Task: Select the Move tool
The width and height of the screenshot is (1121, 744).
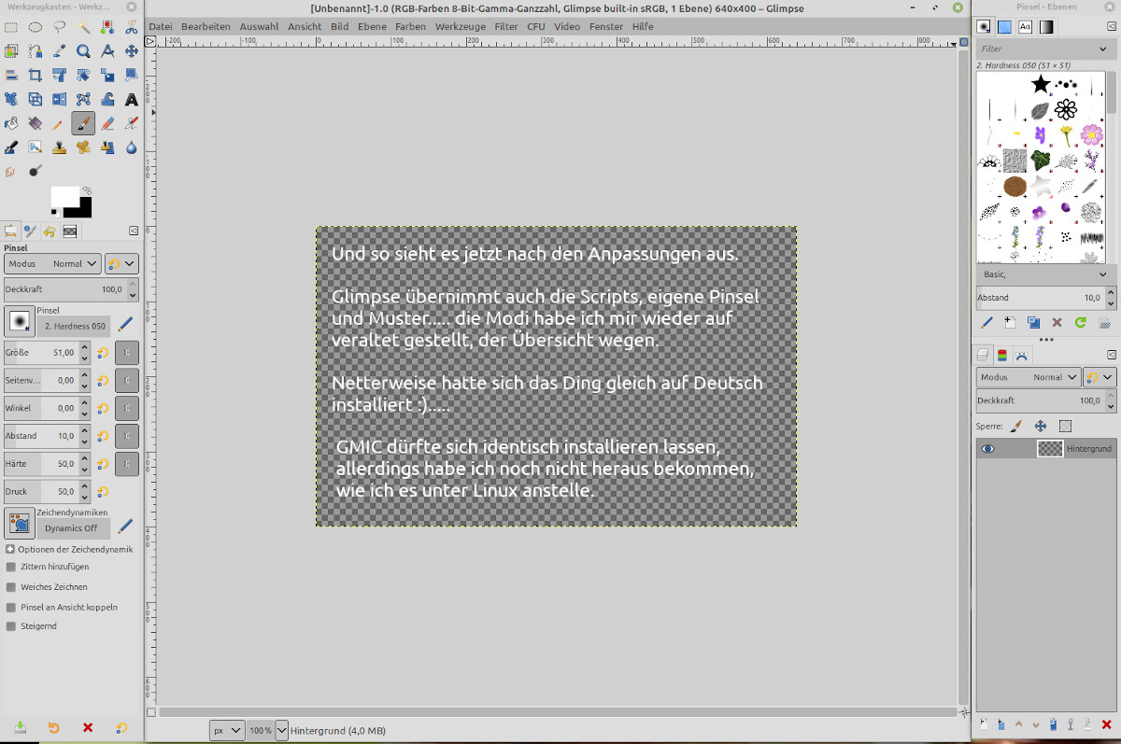Action: [x=132, y=51]
